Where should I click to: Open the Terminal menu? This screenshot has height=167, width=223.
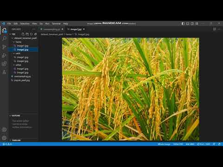(x=56, y=24)
